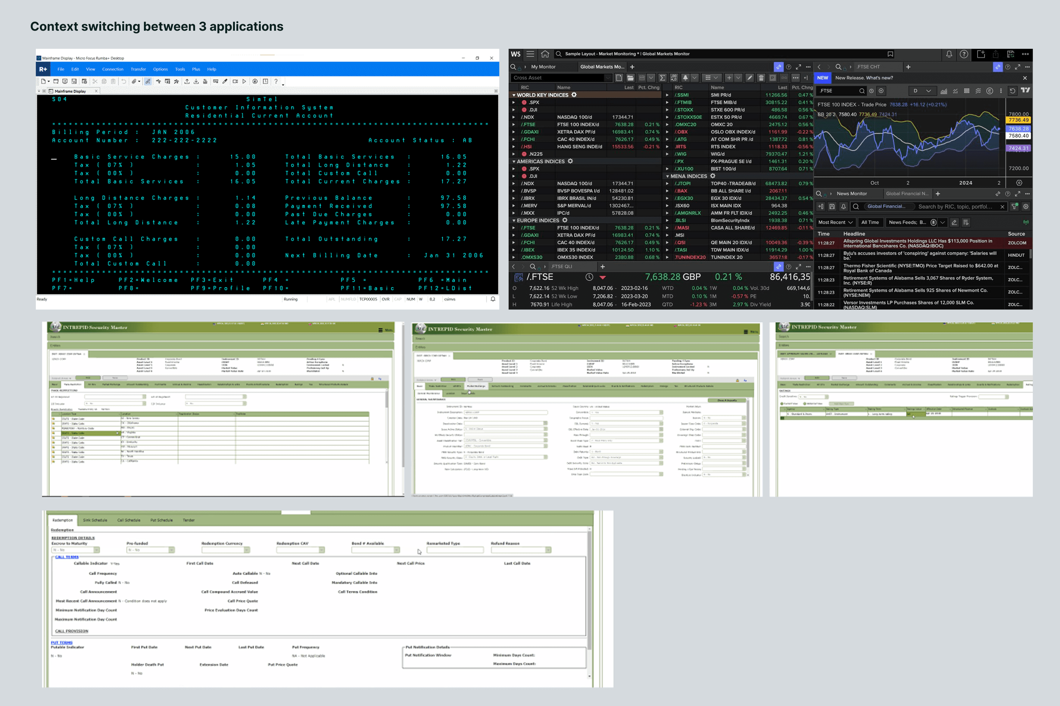Toggle the chart panel link icon
Image resolution: width=1060 pixels, height=706 pixels.
click(x=997, y=67)
